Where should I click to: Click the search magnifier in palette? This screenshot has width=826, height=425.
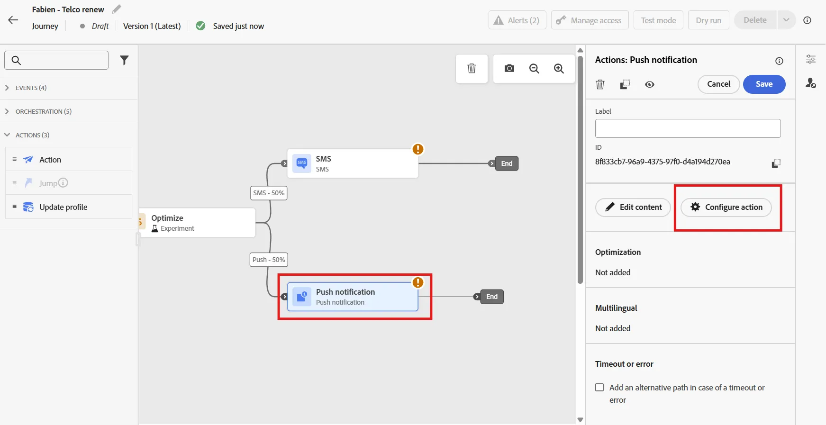point(16,60)
